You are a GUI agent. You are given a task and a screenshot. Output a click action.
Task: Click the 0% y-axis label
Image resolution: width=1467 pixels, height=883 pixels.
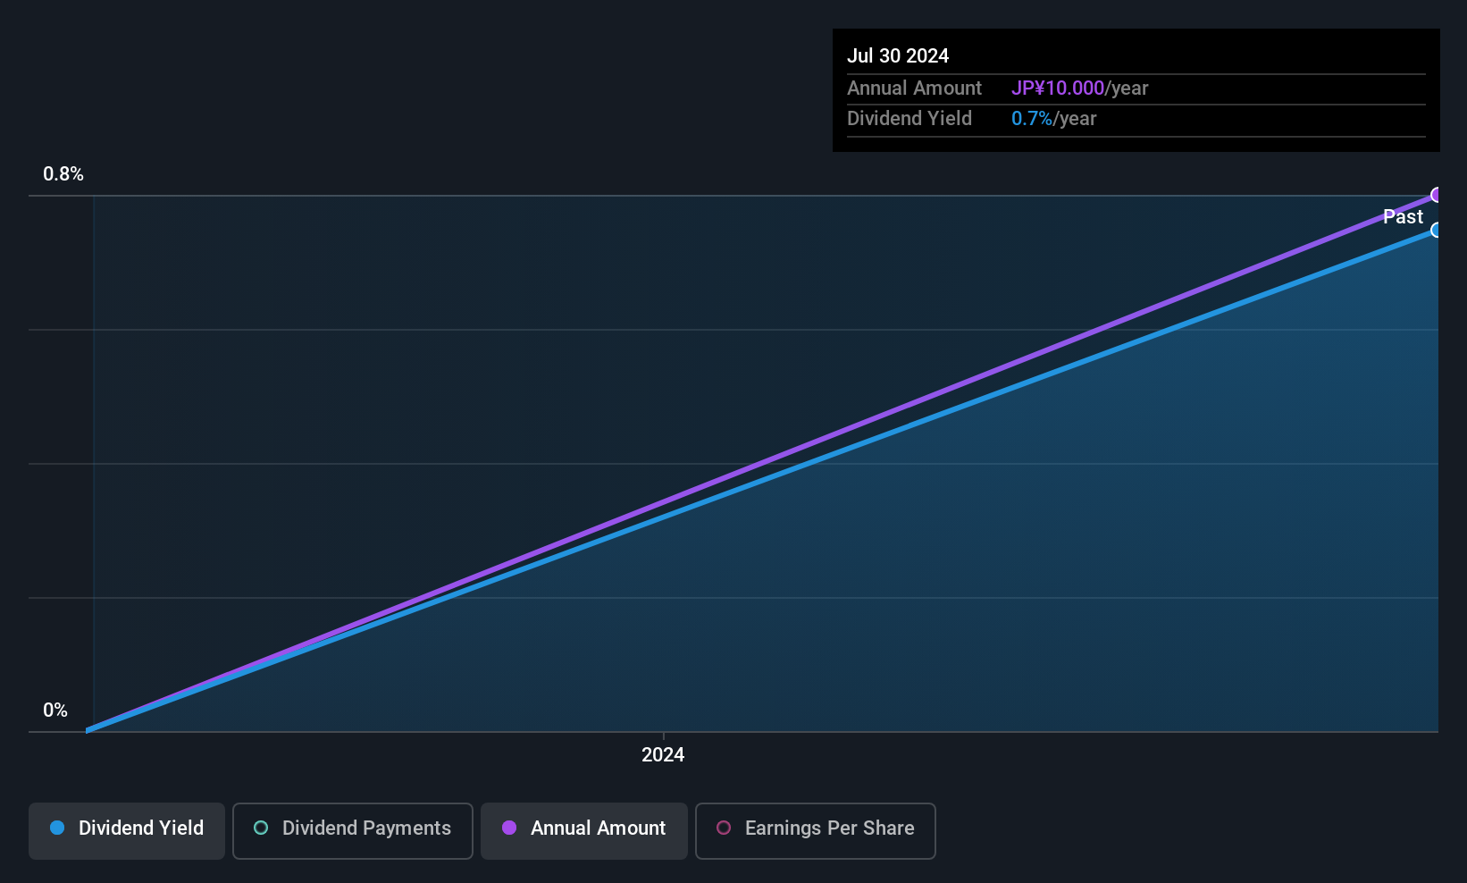click(x=55, y=711)
